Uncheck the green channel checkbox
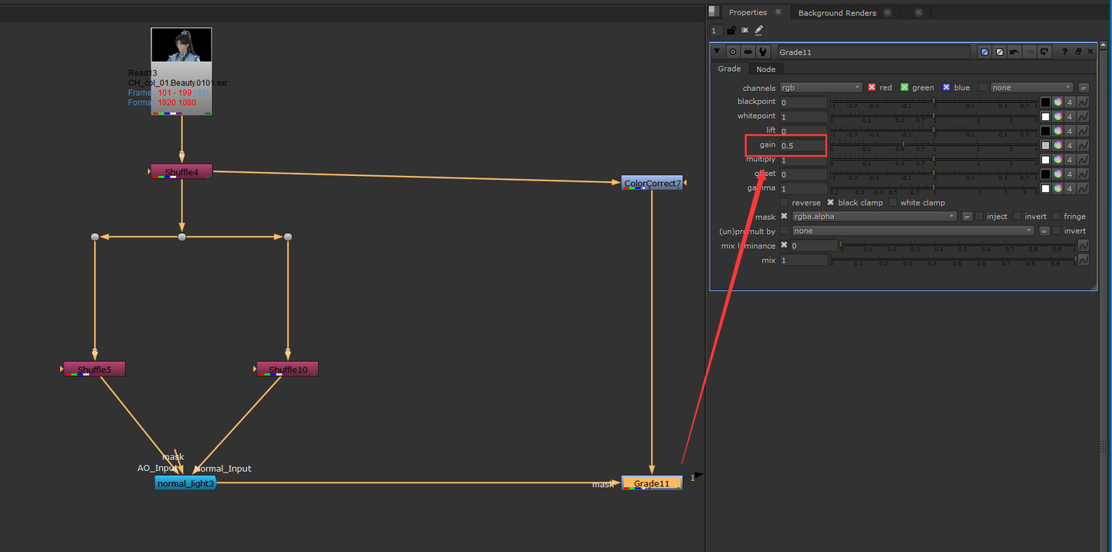The height and width of the screenshot is (552, 1112). click(x=905, y=87)
